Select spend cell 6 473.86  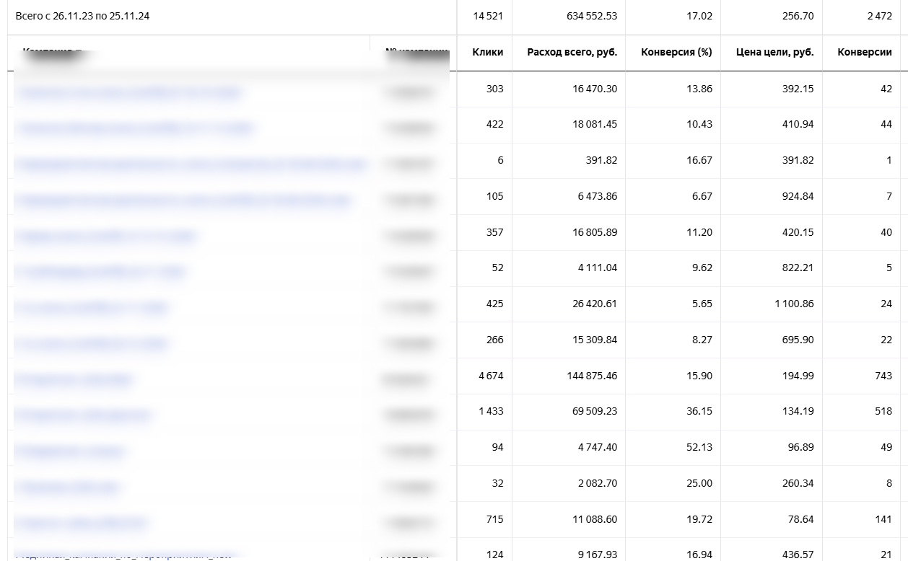click(x=598, y=196)
